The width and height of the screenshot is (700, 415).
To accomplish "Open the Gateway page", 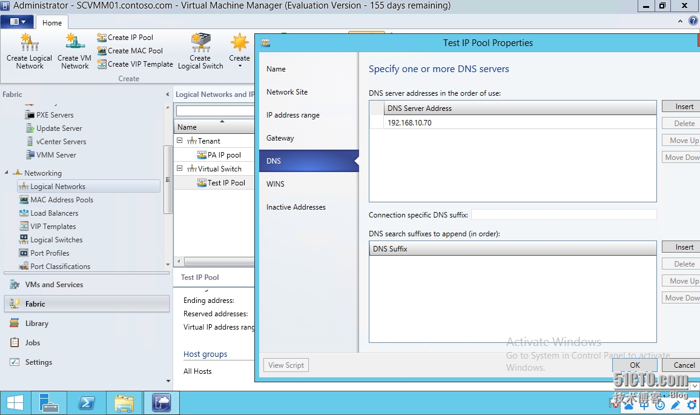I will pos(309,138).
